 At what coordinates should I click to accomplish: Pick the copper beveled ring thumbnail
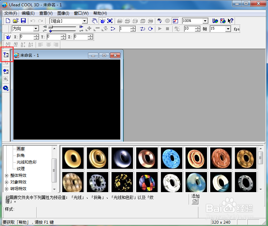click(x=147, y=158)
